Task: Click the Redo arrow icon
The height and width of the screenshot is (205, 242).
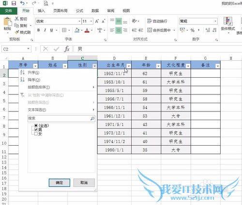Action: [34, 3]
